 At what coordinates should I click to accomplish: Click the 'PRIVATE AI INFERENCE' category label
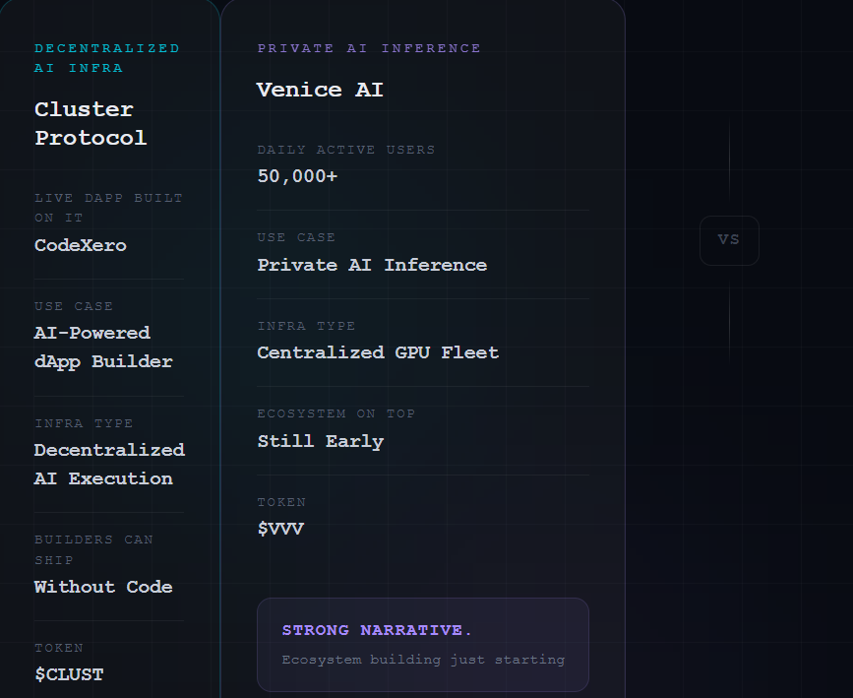pos(369,48)
